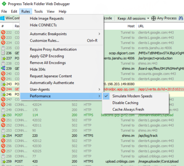Click the blocked icon on session 251

pos(3,120)
